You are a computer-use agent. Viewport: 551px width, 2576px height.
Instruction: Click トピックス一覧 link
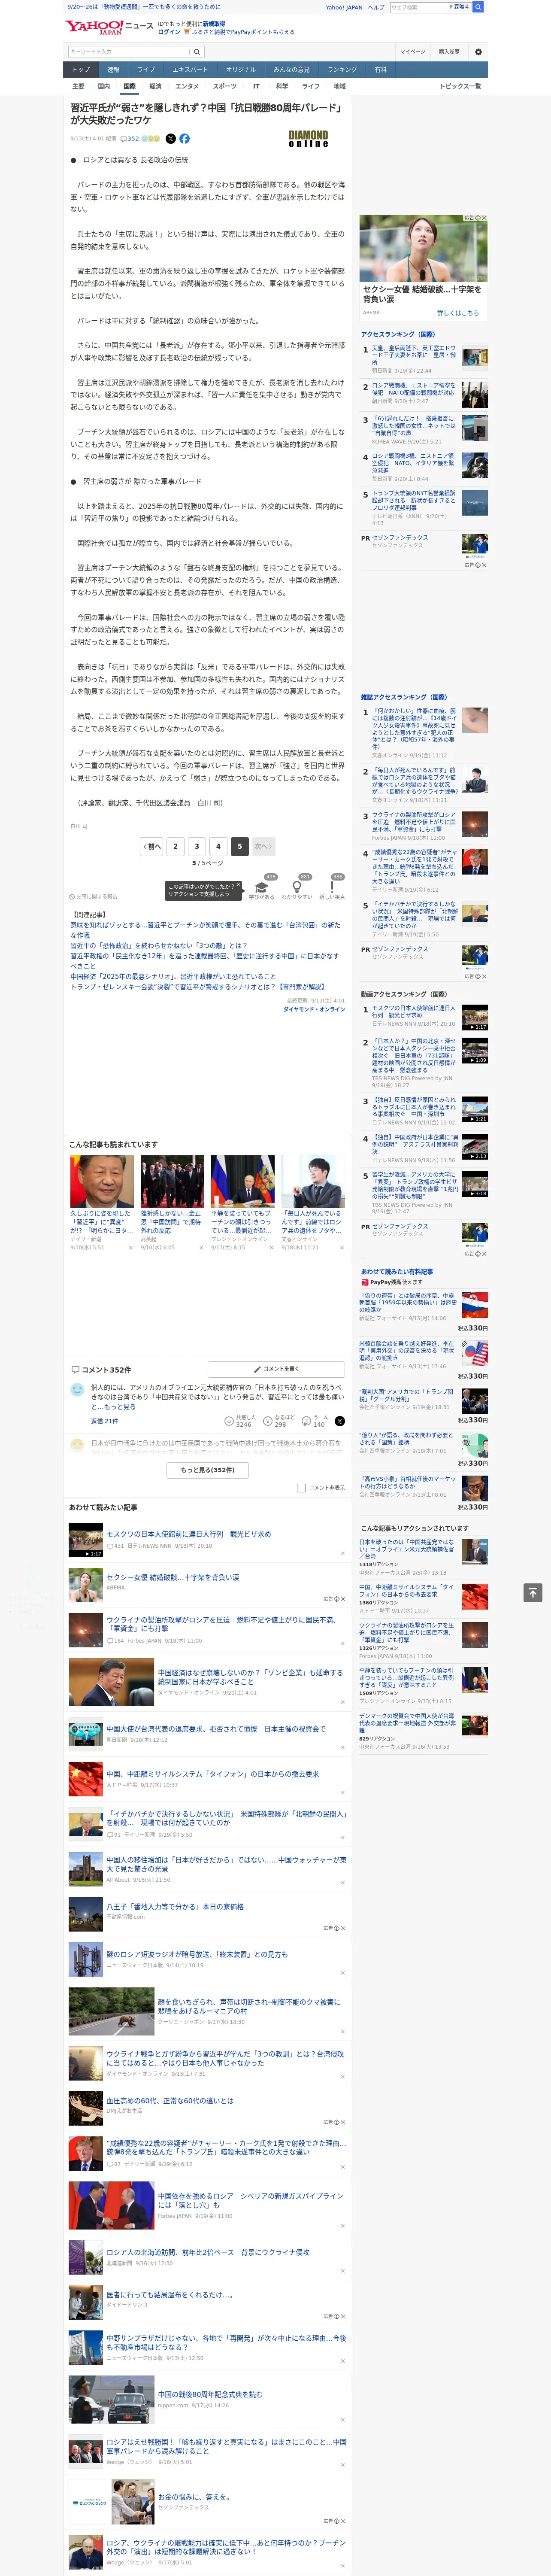(x=460, y=86)
